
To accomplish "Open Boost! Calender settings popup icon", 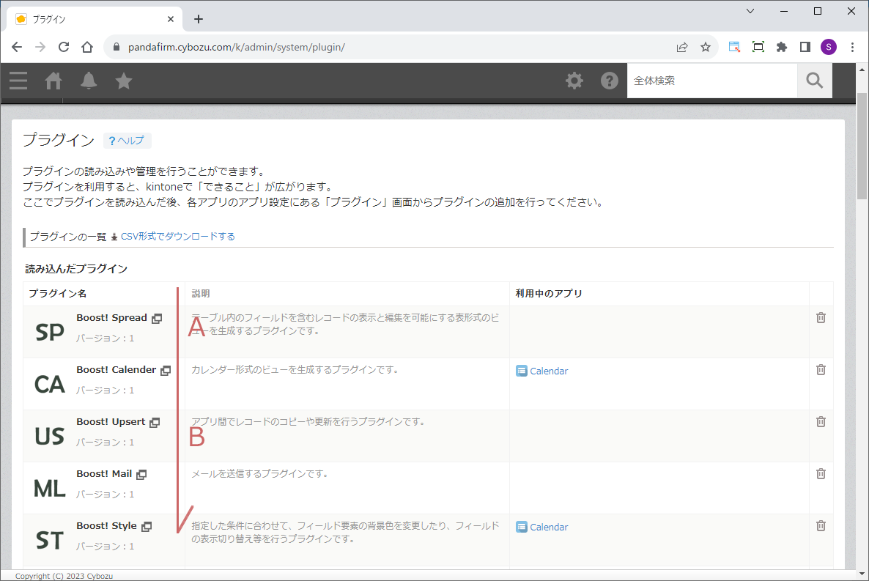I will (x=166, y=371).
